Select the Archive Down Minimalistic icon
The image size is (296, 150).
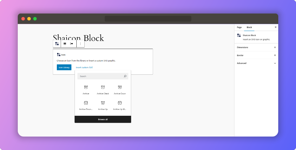(86, 105)
